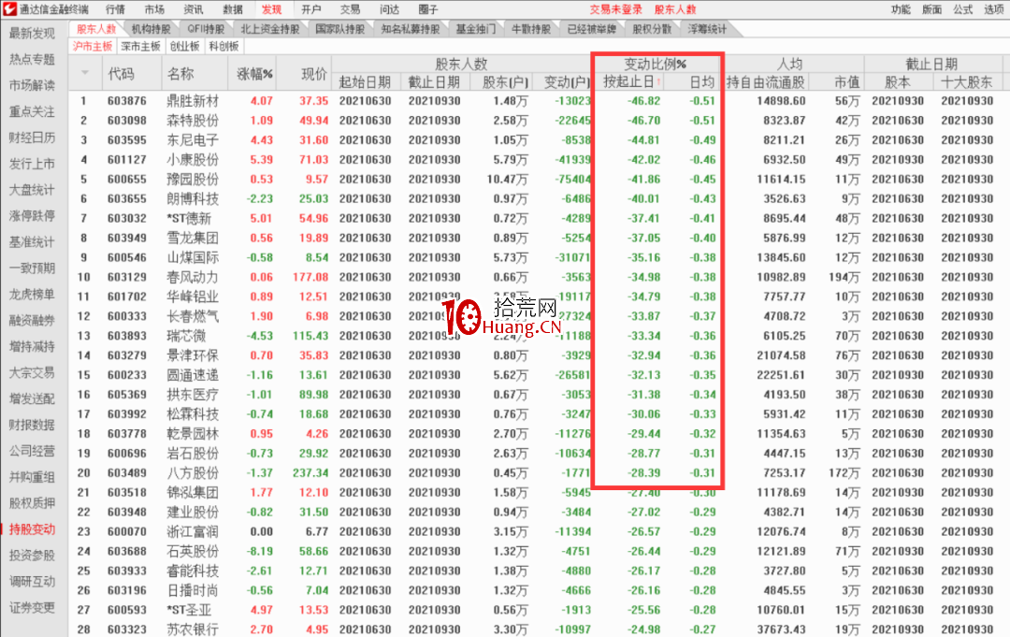Open 市场解读 in the sidebar
This screenshot has height=637, width=1010.
point(32,86)
